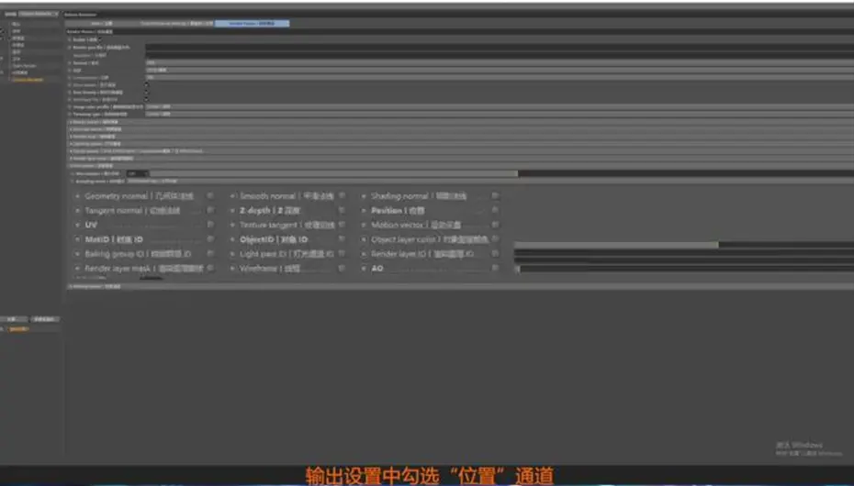This screenshot has height=486, width=854.
Task: Toggle the render passes Enable checkbox
Action: tap(99, 39)
